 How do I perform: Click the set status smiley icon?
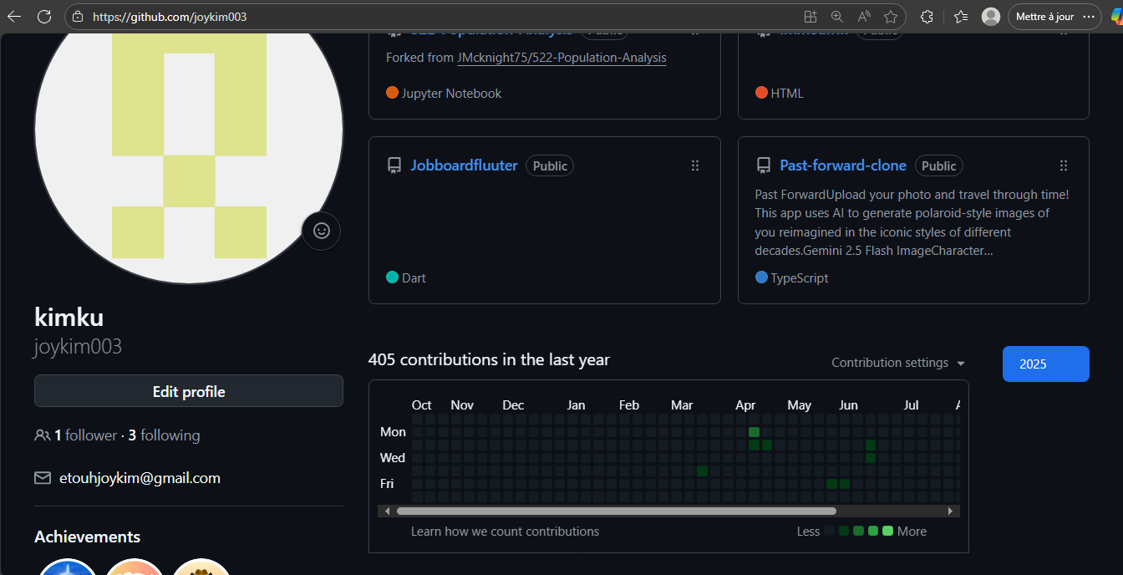tap(321, 231)
